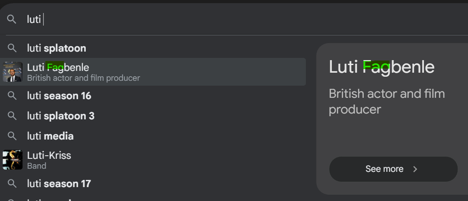The width and height of the screenshot is (468, 201).
Task: Click search icon beside "luti season 16"
Action: pos(13,96)
